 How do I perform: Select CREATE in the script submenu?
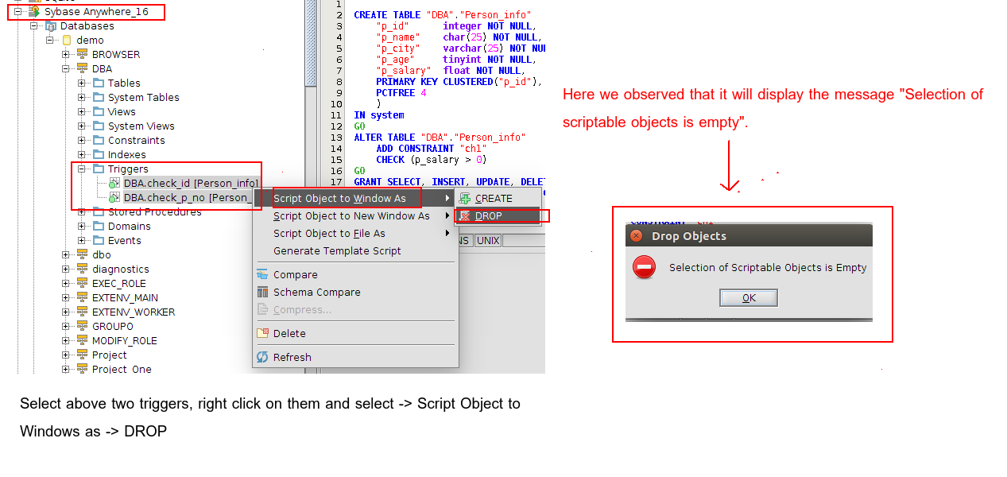point(498,199)
